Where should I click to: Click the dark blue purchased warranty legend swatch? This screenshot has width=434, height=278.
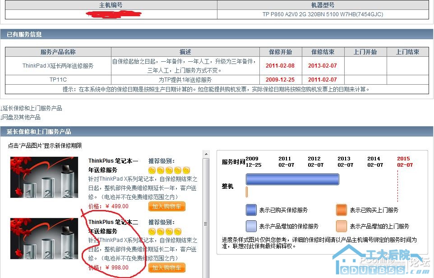251,210
